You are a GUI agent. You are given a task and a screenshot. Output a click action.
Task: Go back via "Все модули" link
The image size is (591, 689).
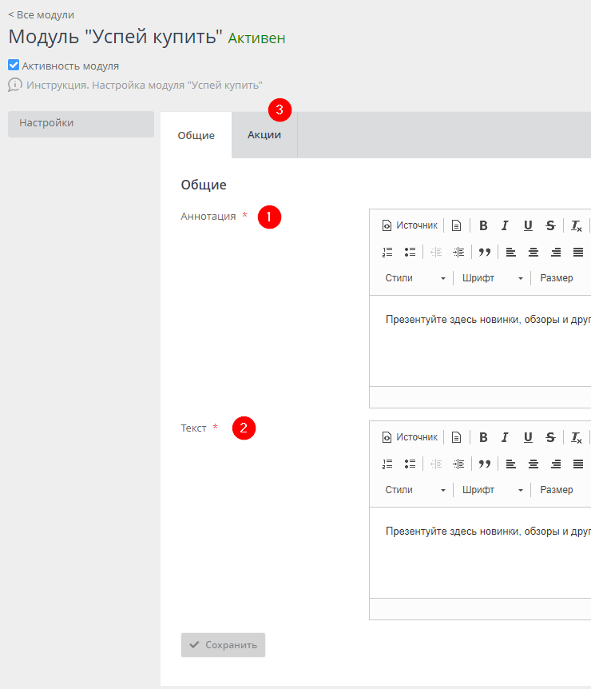[x=41, y=14]
